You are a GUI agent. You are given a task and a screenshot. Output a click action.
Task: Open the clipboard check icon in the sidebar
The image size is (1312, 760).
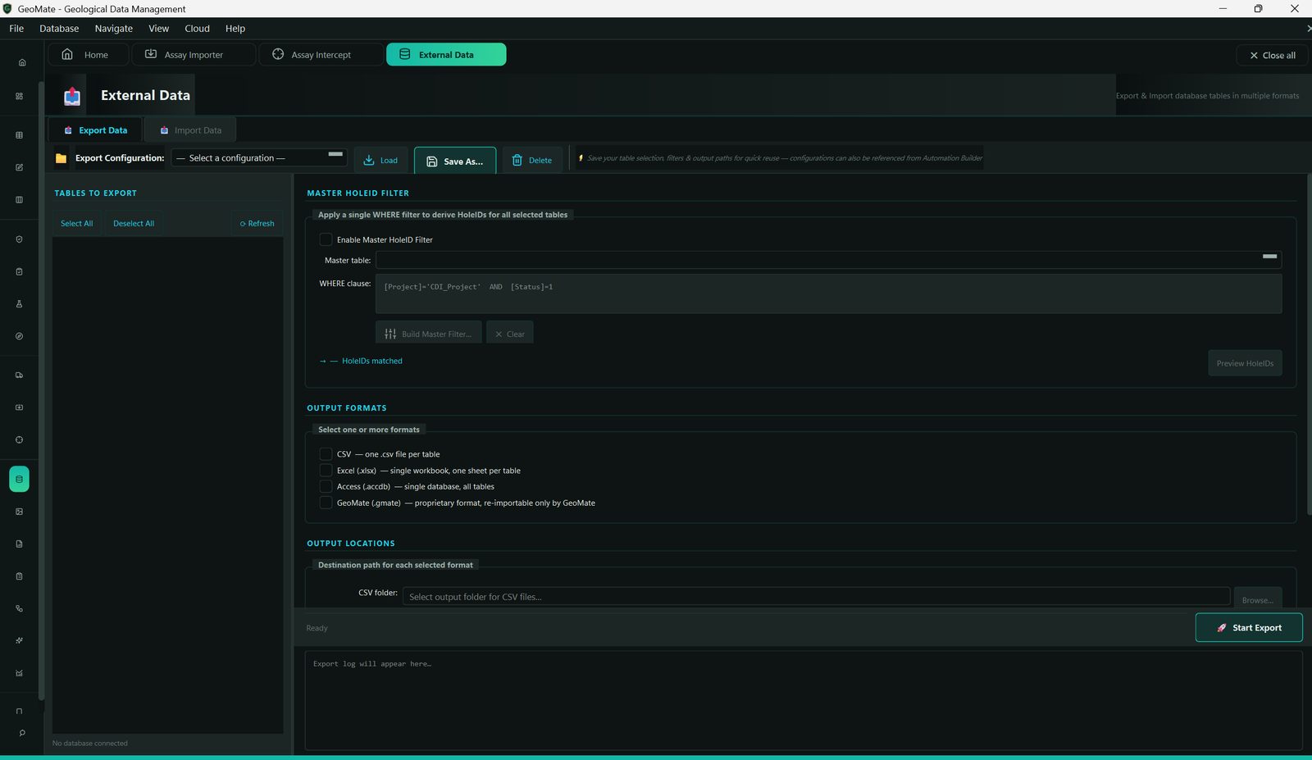pos(19,271)
